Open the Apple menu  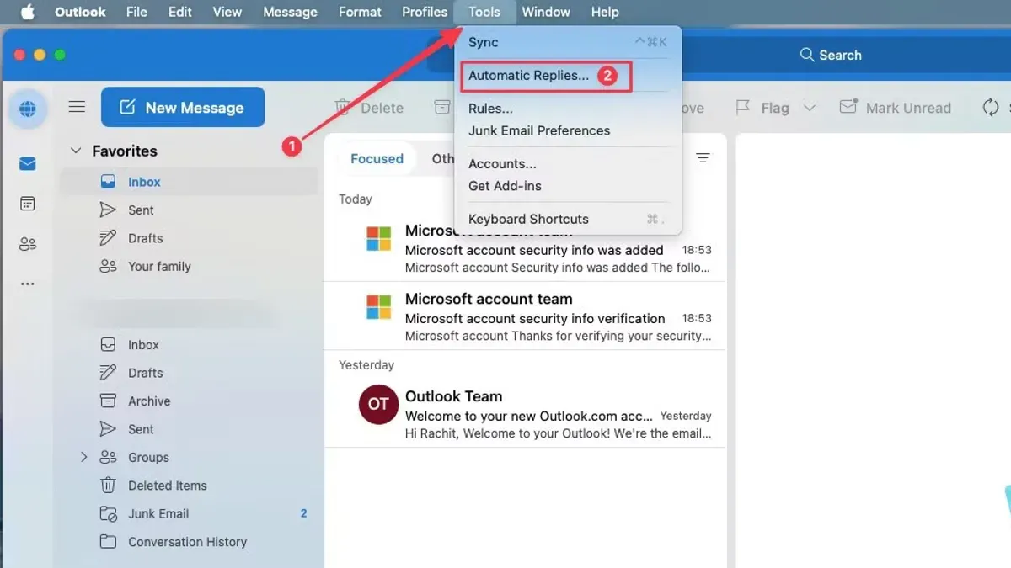point(27,12)
